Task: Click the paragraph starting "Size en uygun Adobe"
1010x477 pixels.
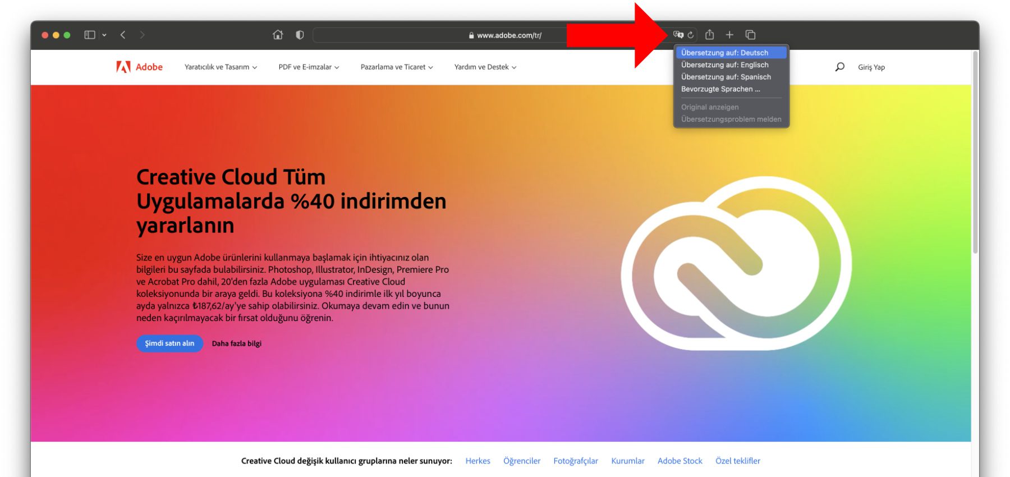Action: [293, 287]
